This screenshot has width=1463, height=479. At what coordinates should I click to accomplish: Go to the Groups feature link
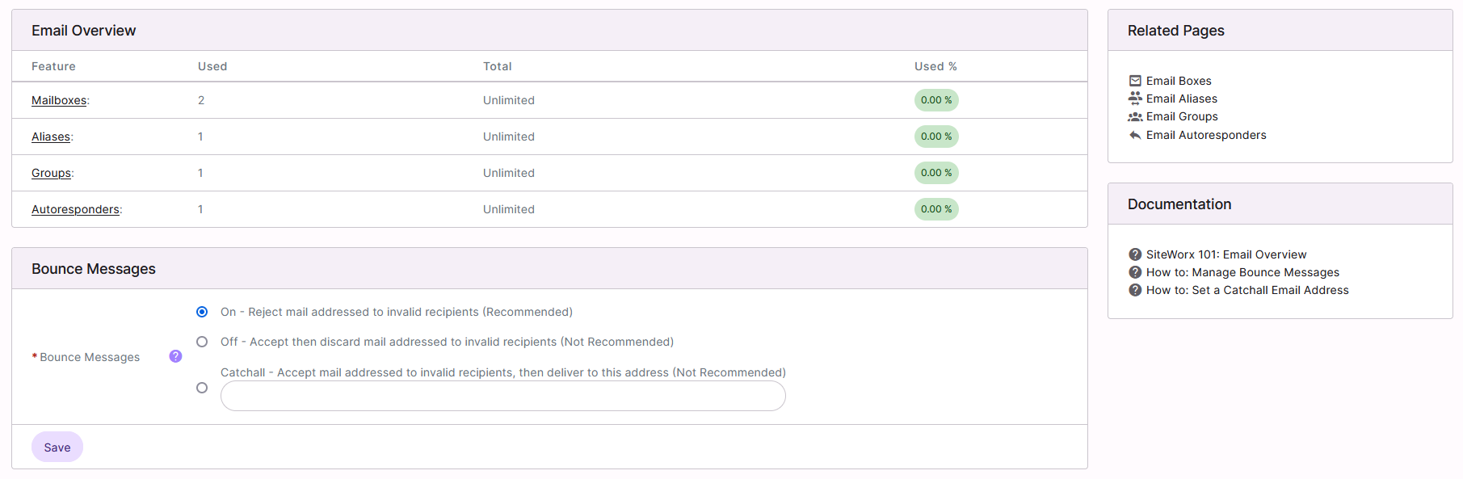(51, 173)
